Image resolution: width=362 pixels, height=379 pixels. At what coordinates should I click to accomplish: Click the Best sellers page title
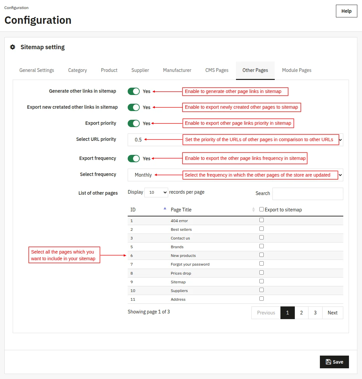click(x=181, y=229)
